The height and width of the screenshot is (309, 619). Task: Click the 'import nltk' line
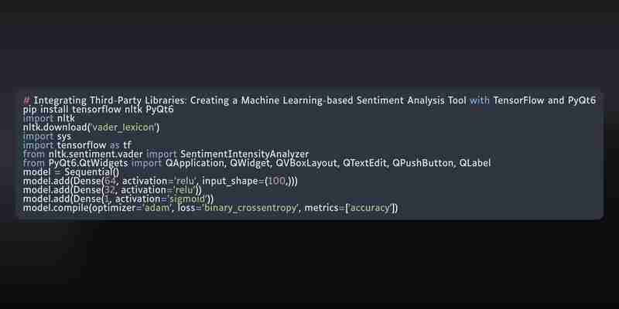(x=49, y=119)
